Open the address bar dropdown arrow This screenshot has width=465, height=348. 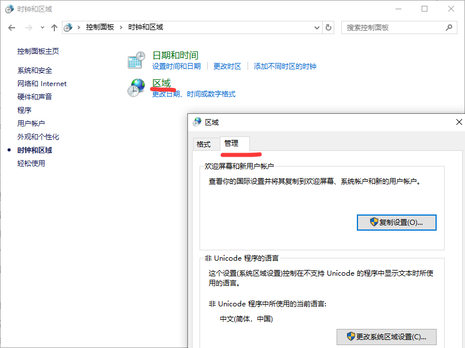click(x=316, y=27)
